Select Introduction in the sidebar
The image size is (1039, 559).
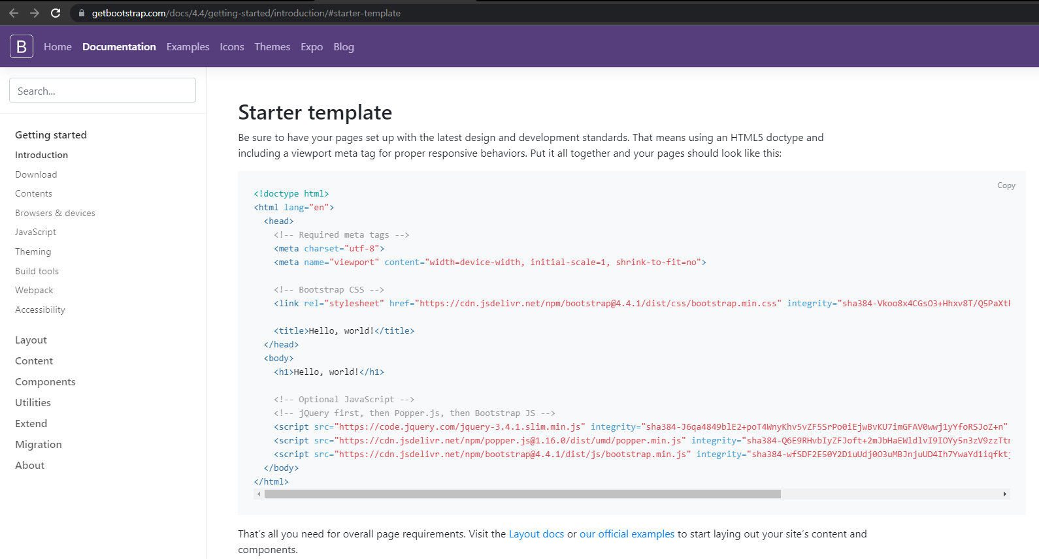(x=42, y=155)
